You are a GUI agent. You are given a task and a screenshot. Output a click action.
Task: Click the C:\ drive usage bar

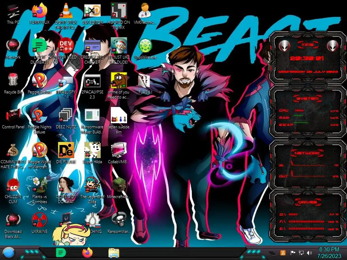click(309, 214)
